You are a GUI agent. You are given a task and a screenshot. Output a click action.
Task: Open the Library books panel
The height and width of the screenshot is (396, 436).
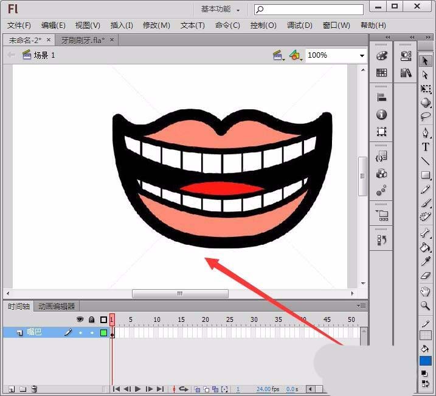[x=406, y=73]
